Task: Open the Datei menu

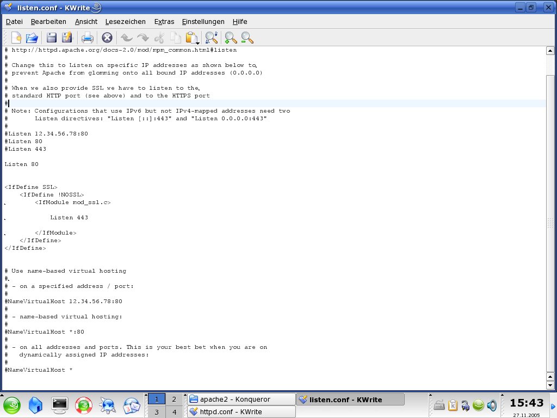Action: [x=14, y=22]
